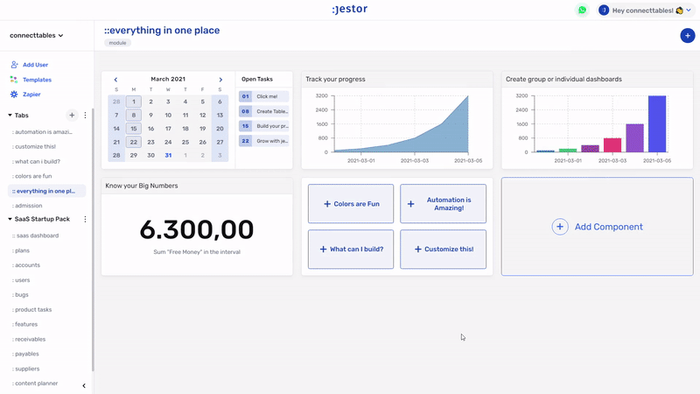Click the 6.300,00 big number
The image size is (700, 394).
197,229
